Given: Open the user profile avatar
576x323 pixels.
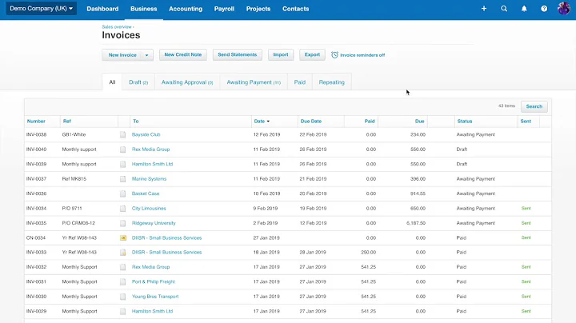Looking at the screenshot, I should point(564,8).
